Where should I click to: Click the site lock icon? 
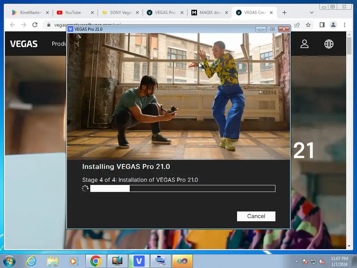pyautogui.click(x=49, y=25)
